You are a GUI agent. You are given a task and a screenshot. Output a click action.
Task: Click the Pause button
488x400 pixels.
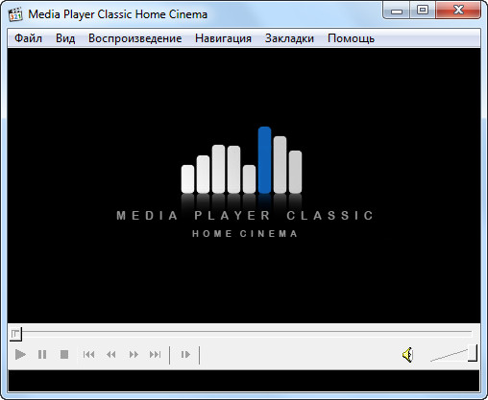(42, 355)
